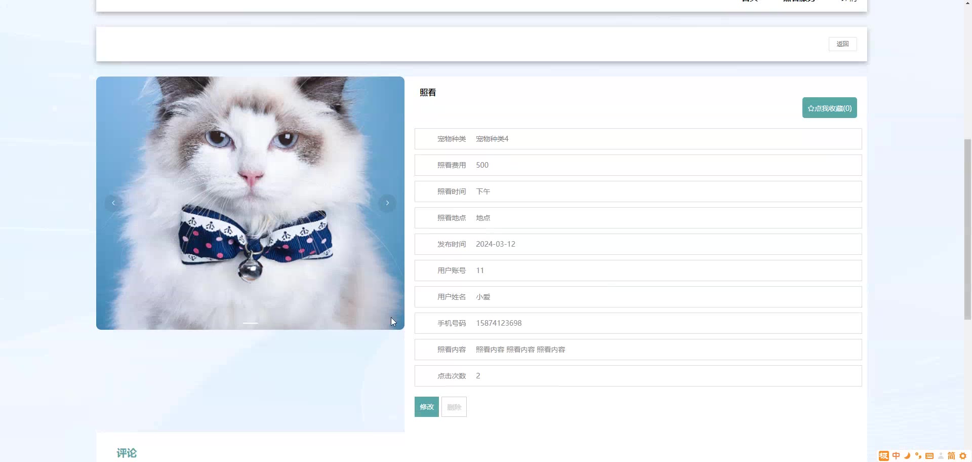Click the 照看费用 value 500

pos(482,165)
